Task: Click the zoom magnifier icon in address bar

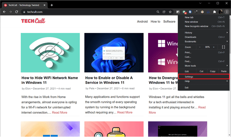Action: pos(158,12)
